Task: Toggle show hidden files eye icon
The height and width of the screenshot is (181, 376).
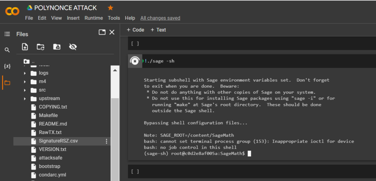Action: [x=73, y=47]
